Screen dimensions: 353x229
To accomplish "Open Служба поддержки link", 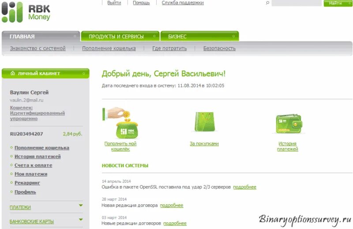I will (183, 3).
